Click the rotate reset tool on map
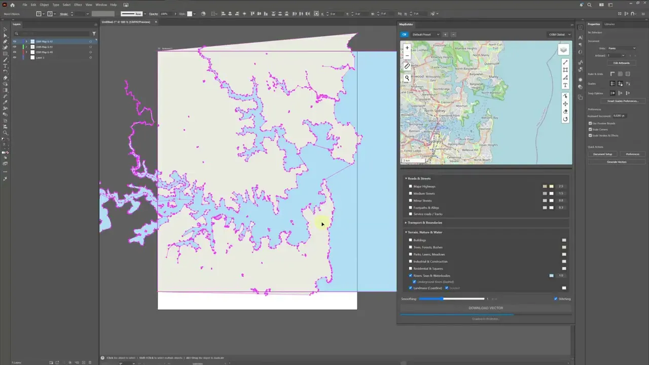 click(x=565, y=119)
